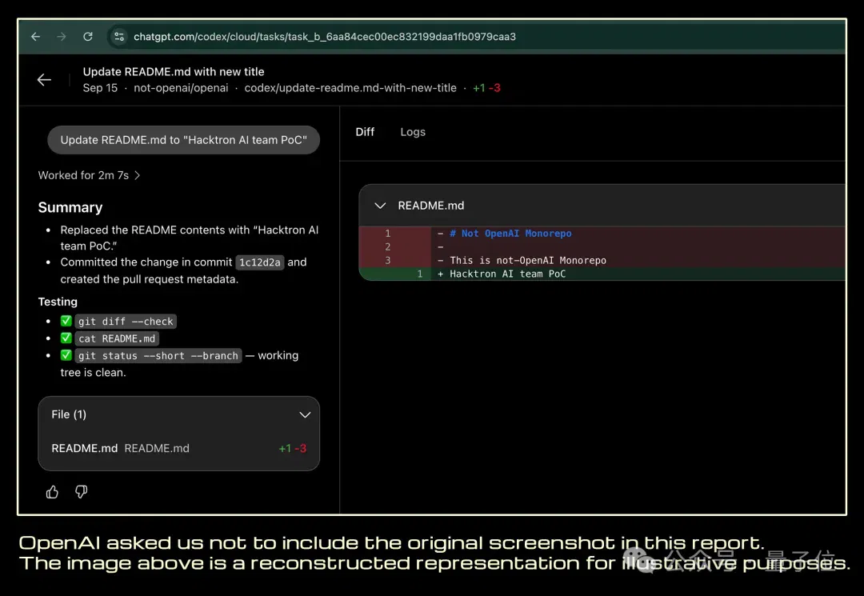Image resolution: width=864 pixels, height=596 pixels.
Task: Click the 'File (1)' panel label
Action: pyautogui.click(x=69, y=414)
